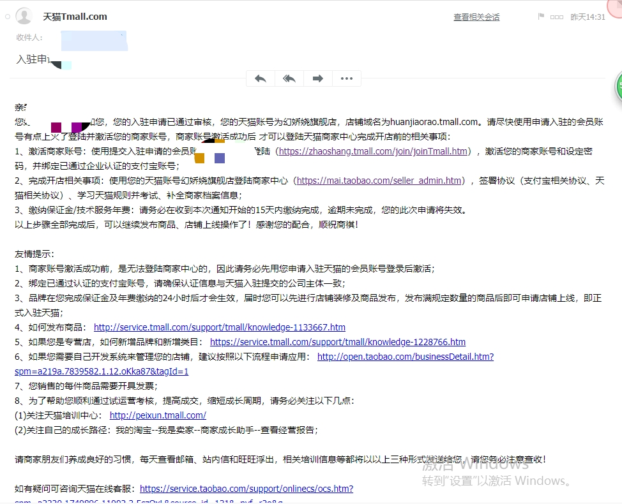622x504 pixels.
Task: Click the Forward arrow button
Action: coord(318,78)
